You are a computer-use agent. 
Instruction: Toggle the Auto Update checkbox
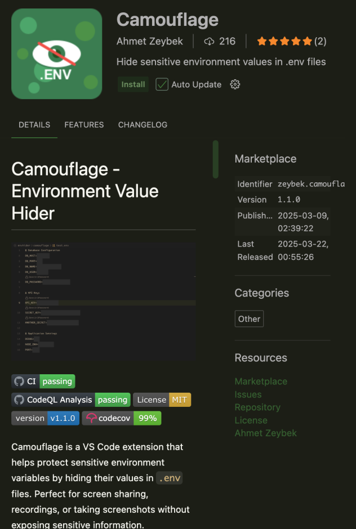point(162,84)
